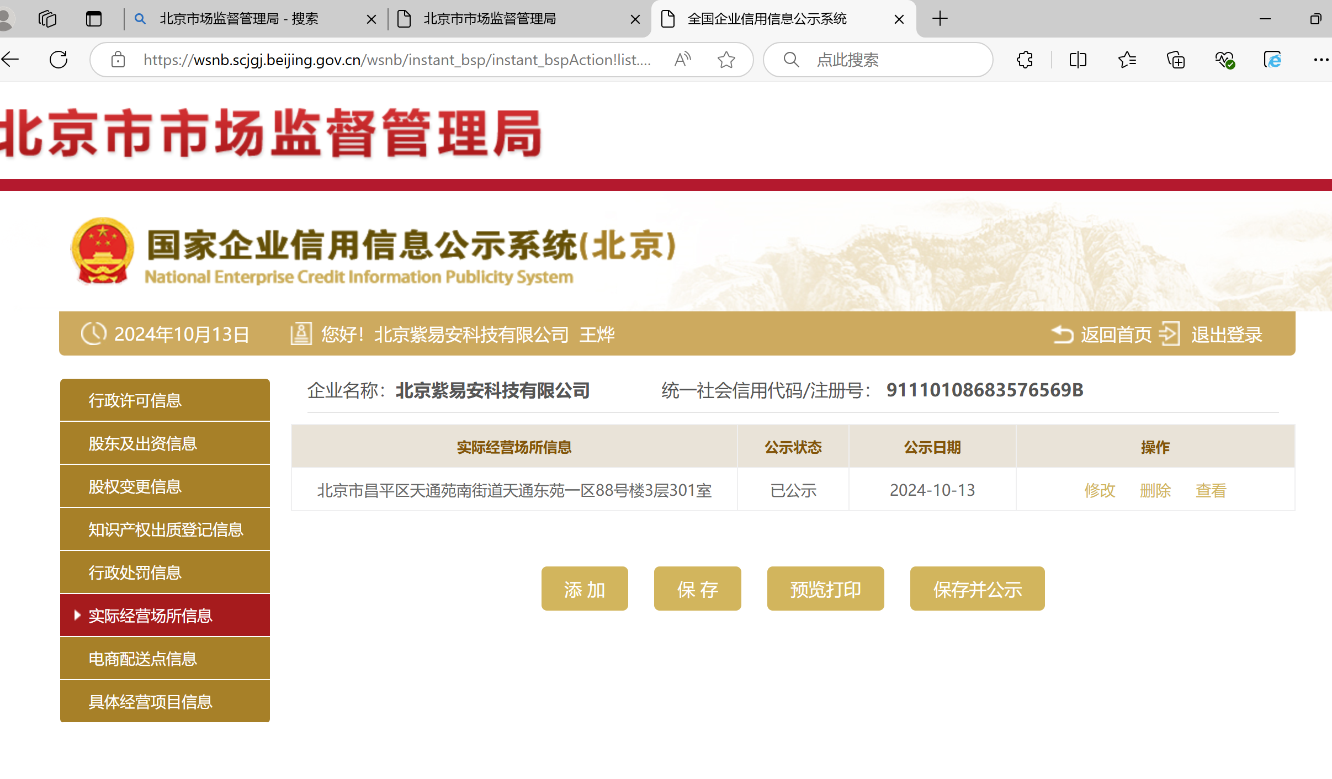Screen dimensions: 1332x779
Task: Switch to 北京市市场监督管理局 tab
Action: (519, 19)
